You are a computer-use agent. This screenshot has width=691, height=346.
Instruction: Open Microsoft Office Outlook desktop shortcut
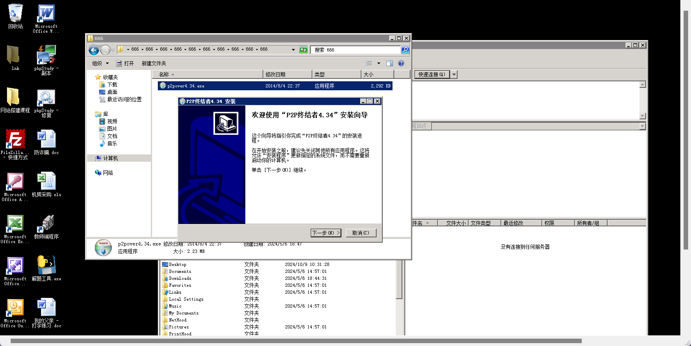(x=15, y=313)
